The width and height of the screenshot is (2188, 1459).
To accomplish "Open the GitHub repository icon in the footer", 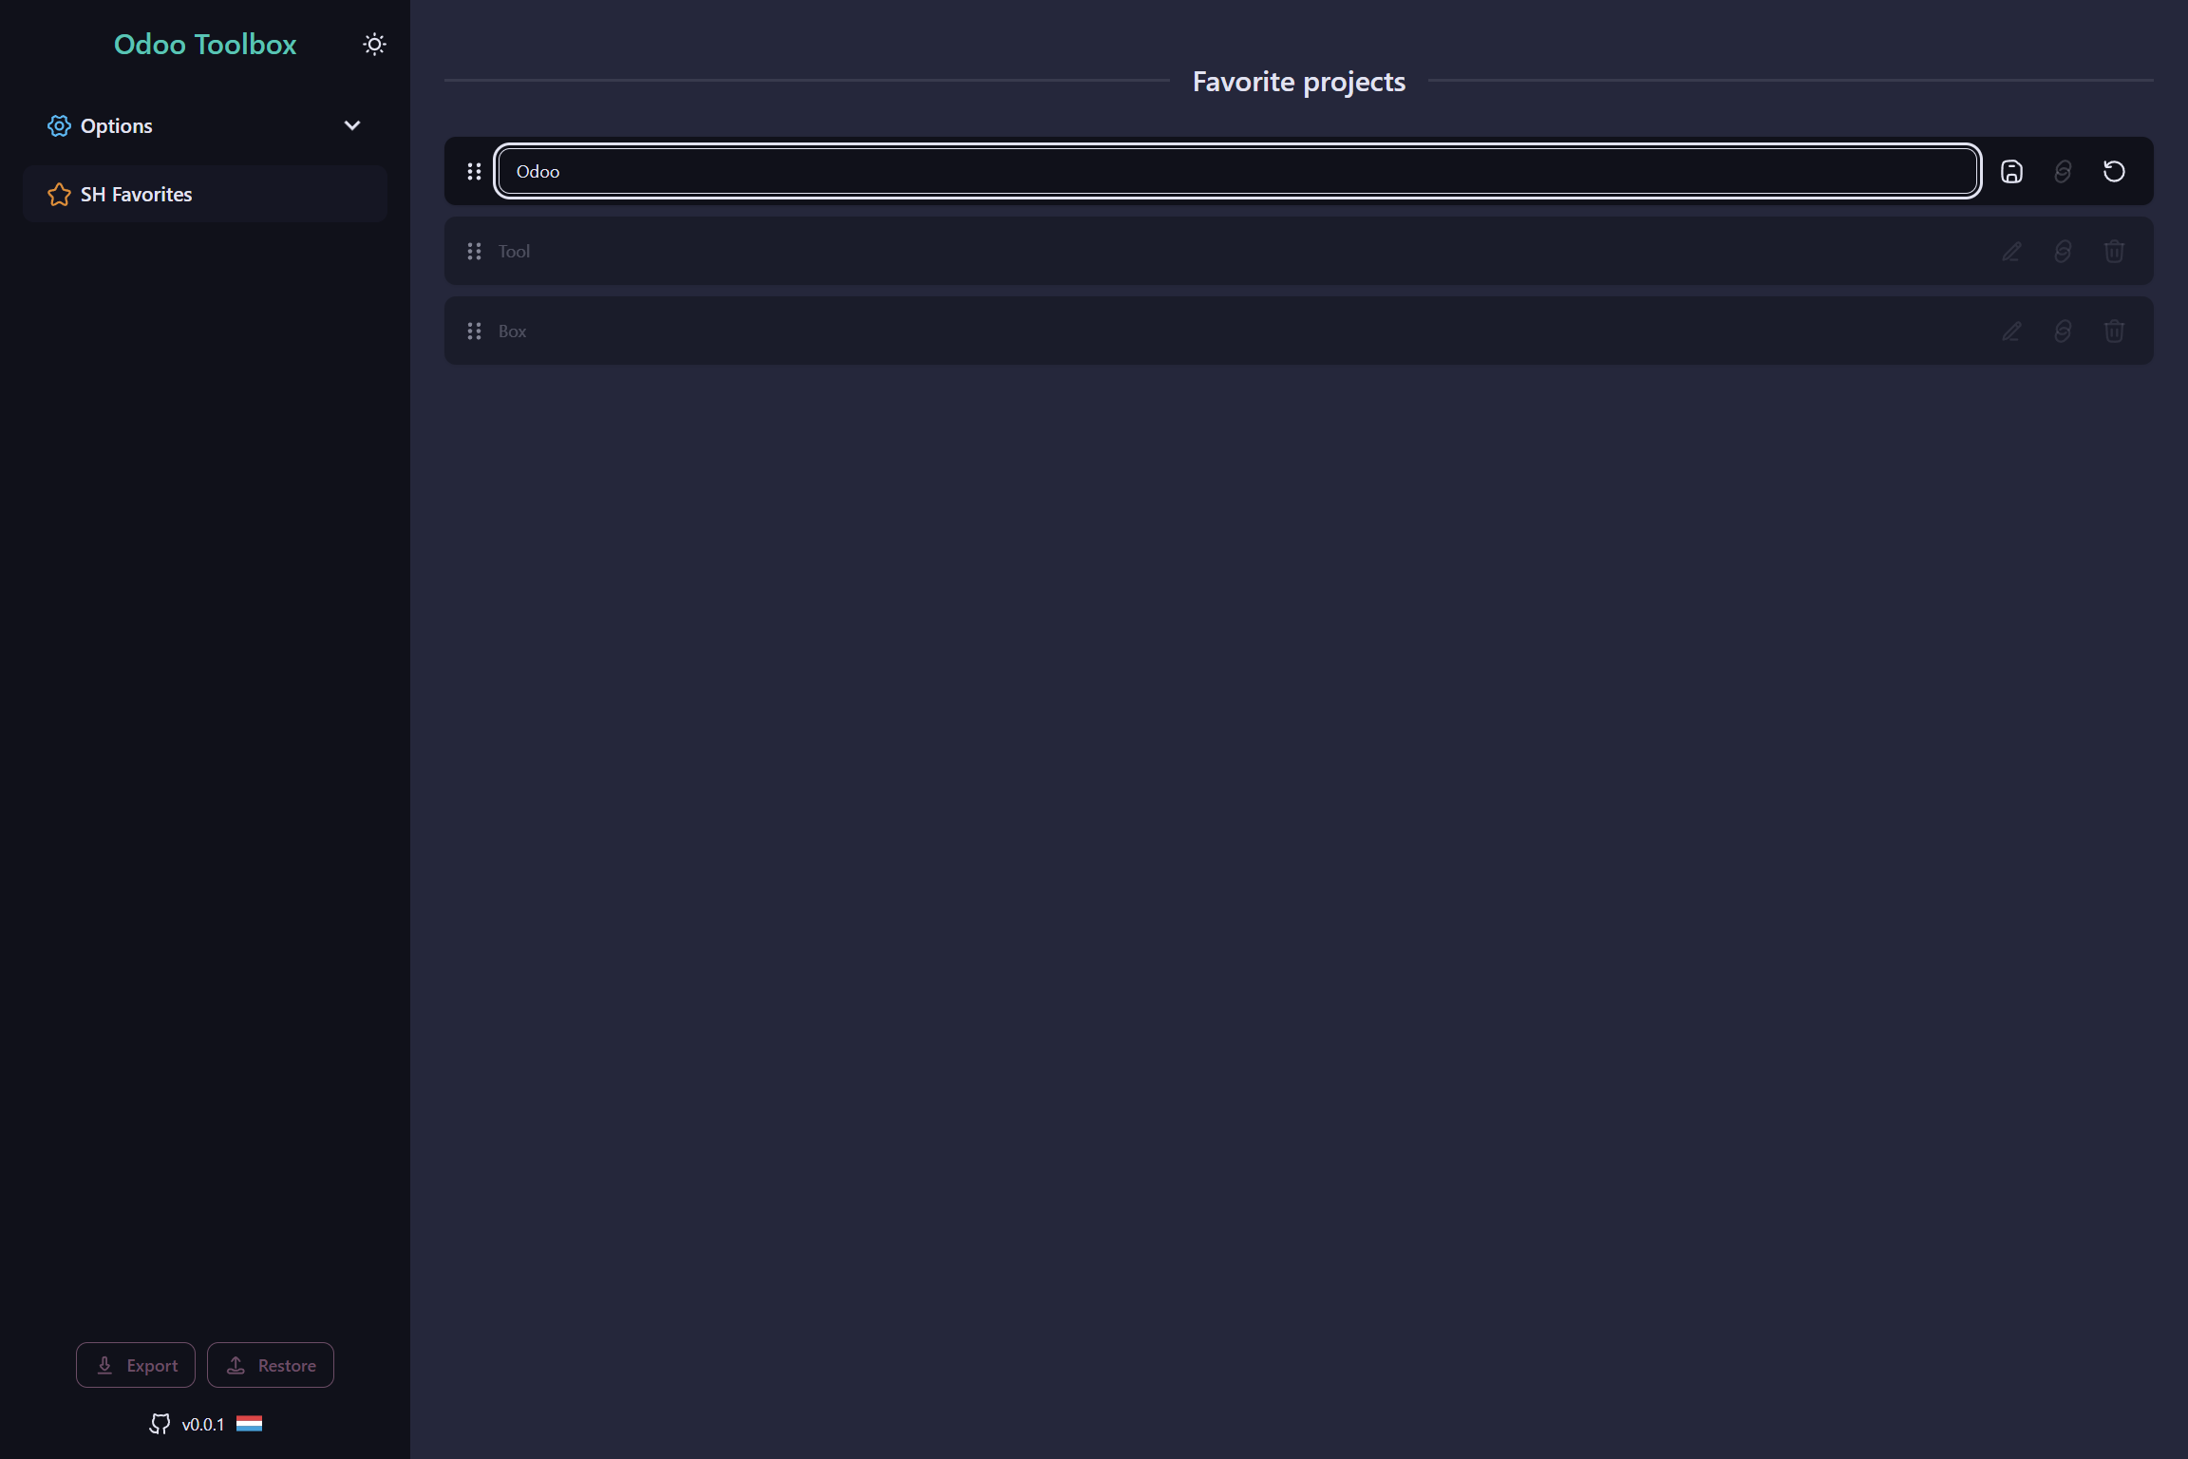I will [x=161, y=1424].
